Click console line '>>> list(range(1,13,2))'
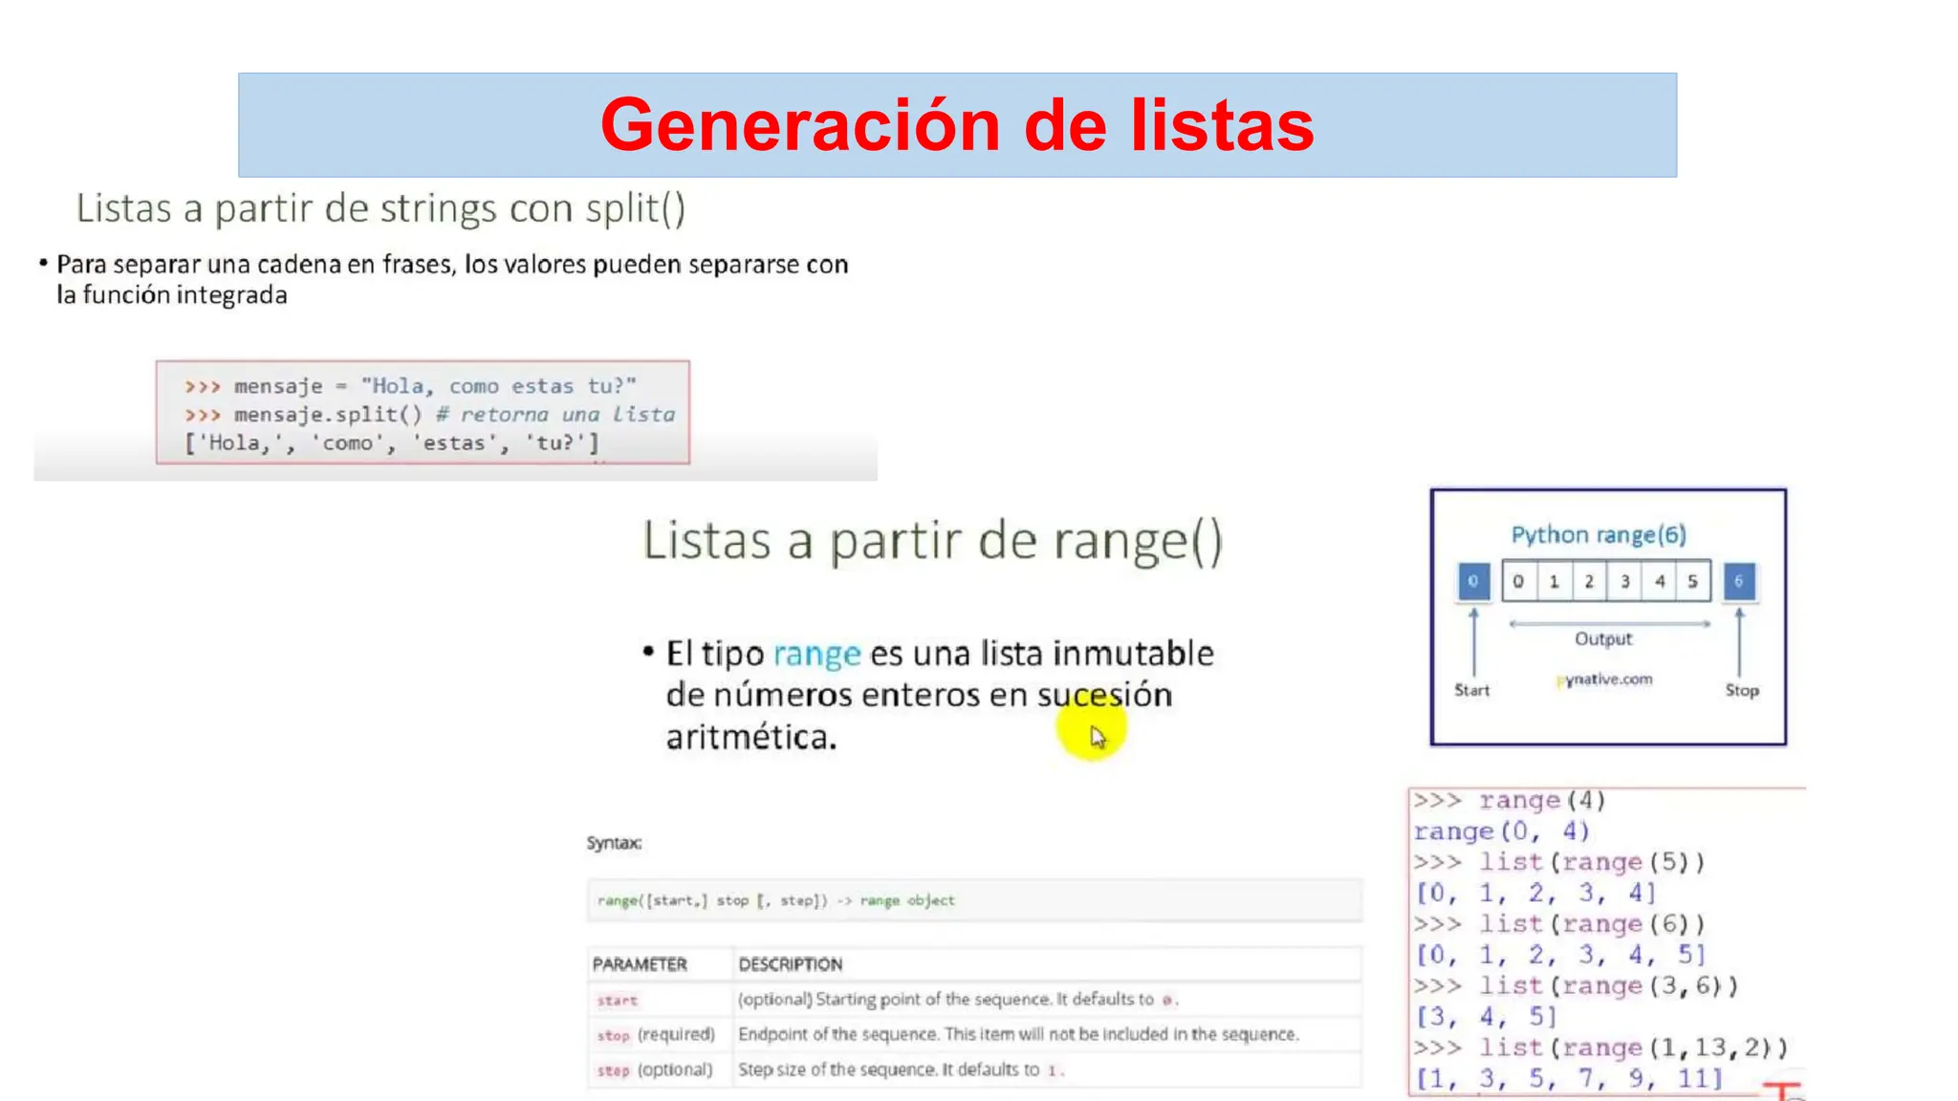This screenshot has height=1101, width=1958. click(1601, 1047)
